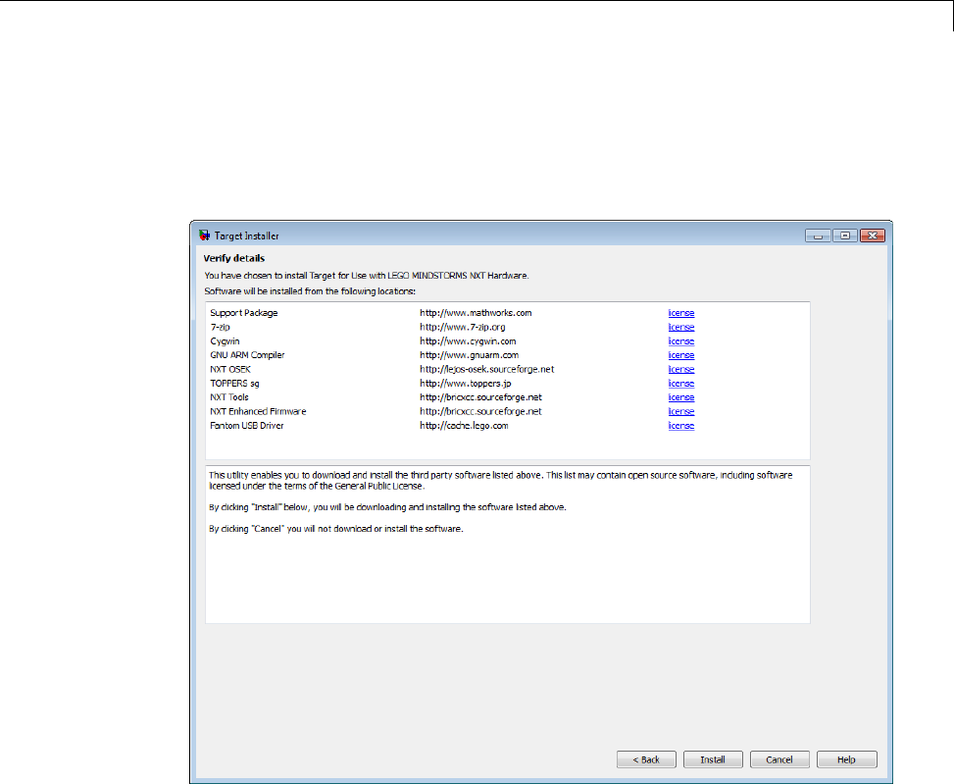Image resolution: width=954 pixels, height=784 pixels.
Task: Click the Help button
Action: pyautogui.click(x=846, y=759)
